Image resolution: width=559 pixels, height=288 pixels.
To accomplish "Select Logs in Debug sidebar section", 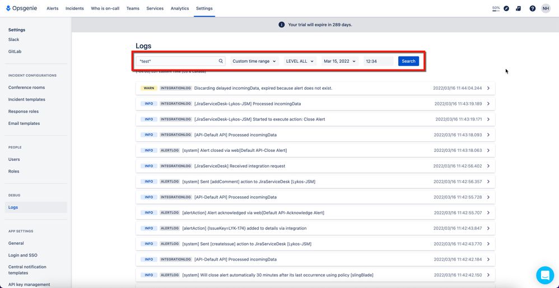I will (36, 207).
